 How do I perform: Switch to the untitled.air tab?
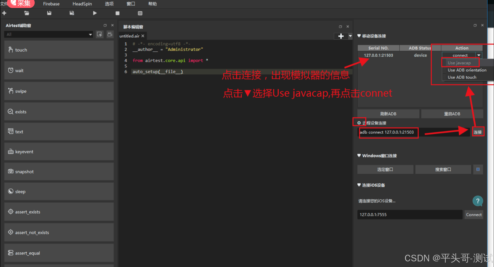[x=129, y=36]
